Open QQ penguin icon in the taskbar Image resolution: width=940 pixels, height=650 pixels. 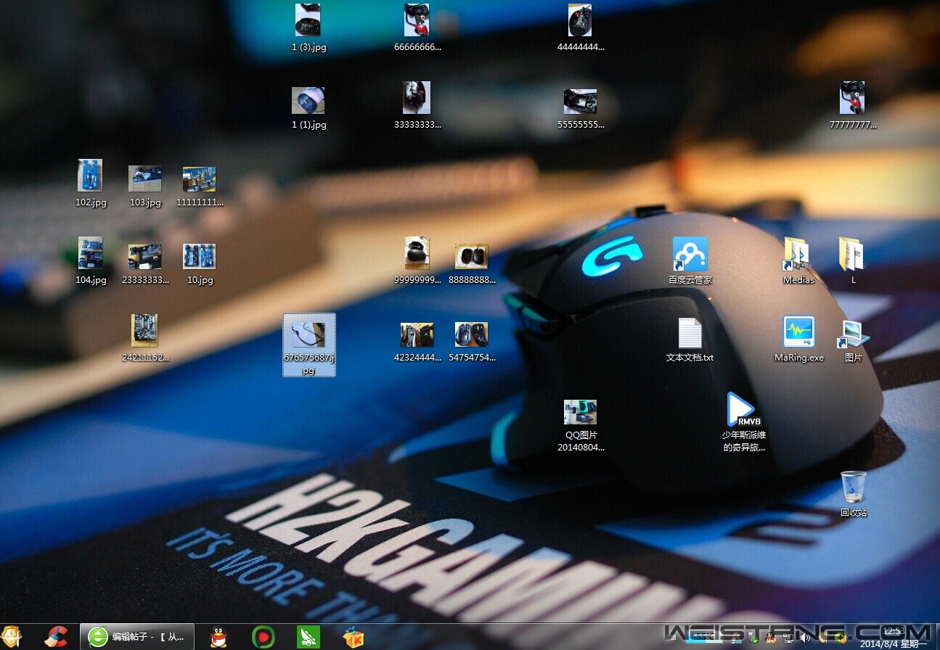pyautogui.click(x=218, y=637)
